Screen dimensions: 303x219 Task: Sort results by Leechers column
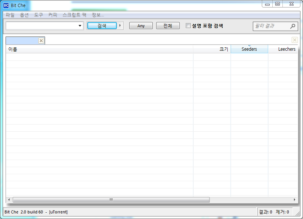pyautogui.click(x=283, y=49)
